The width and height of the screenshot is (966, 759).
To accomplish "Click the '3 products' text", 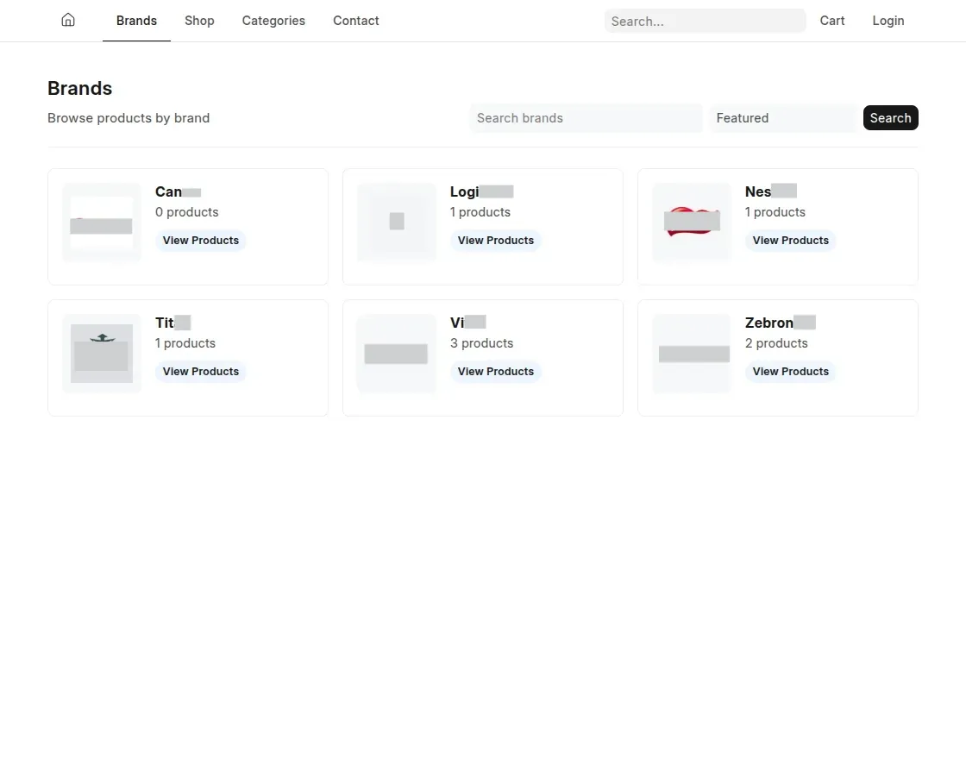I will 482,343.
